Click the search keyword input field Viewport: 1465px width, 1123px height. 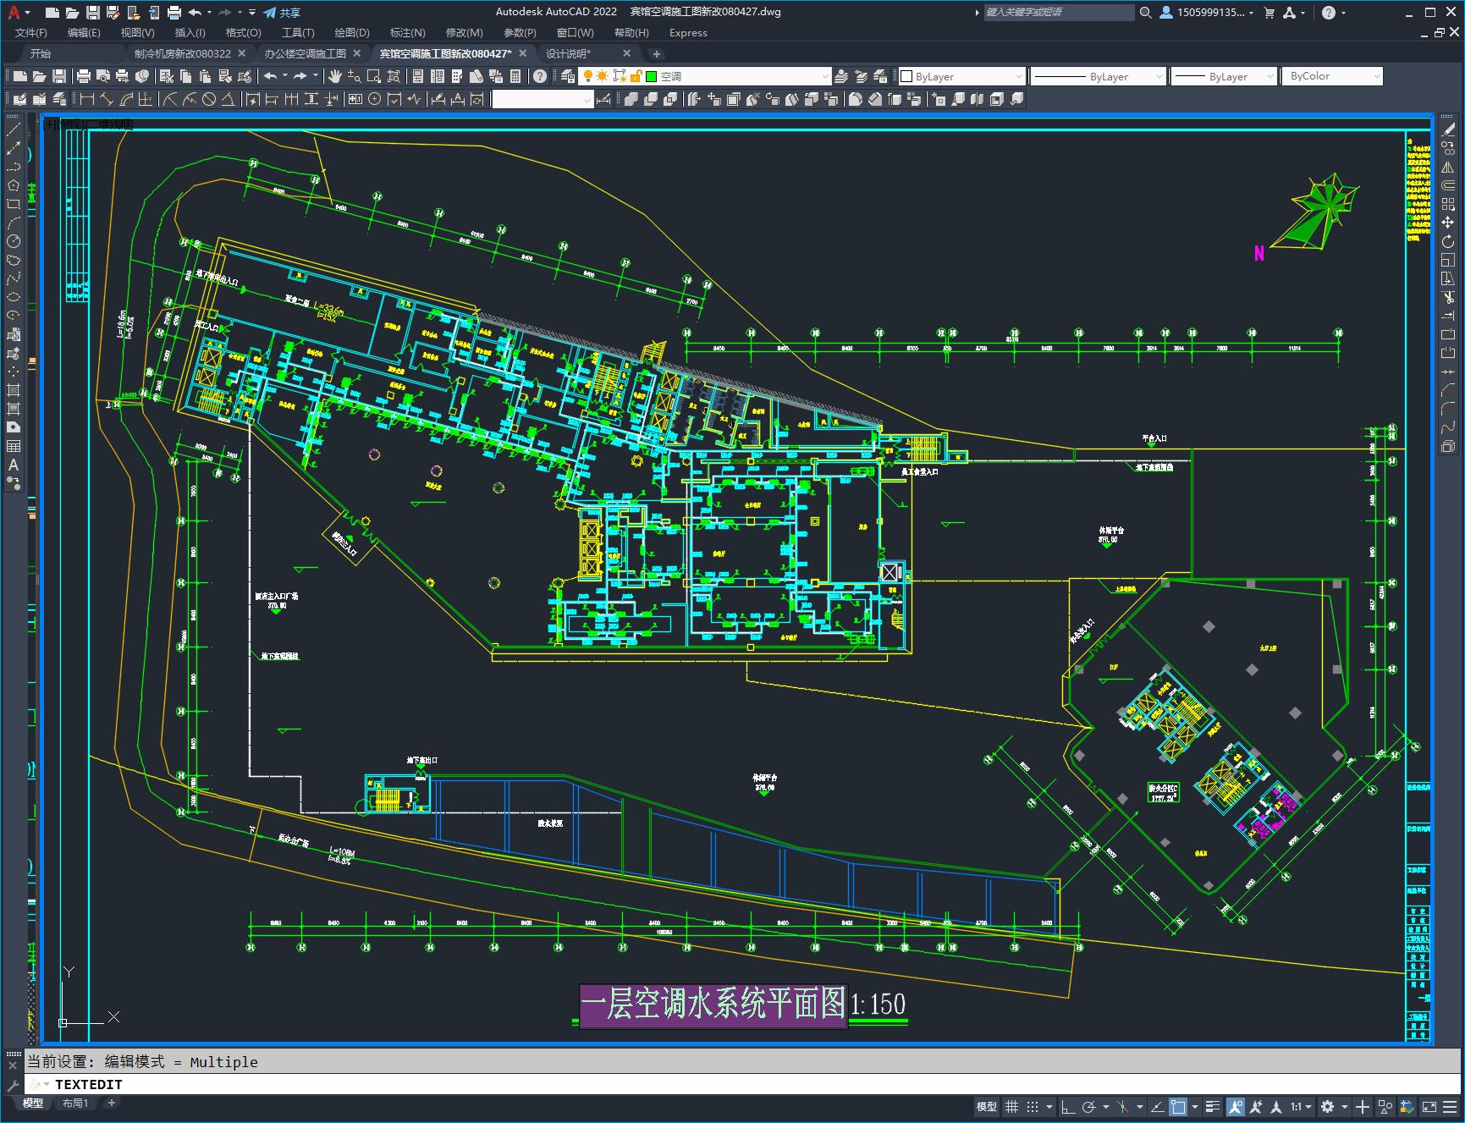[1058, 12]
